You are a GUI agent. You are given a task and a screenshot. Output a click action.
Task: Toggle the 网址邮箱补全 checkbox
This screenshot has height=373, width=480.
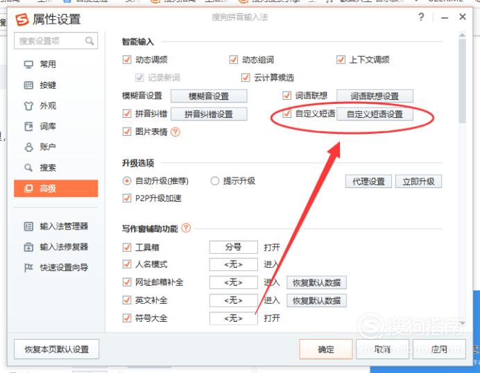click(x=127, y=282)
